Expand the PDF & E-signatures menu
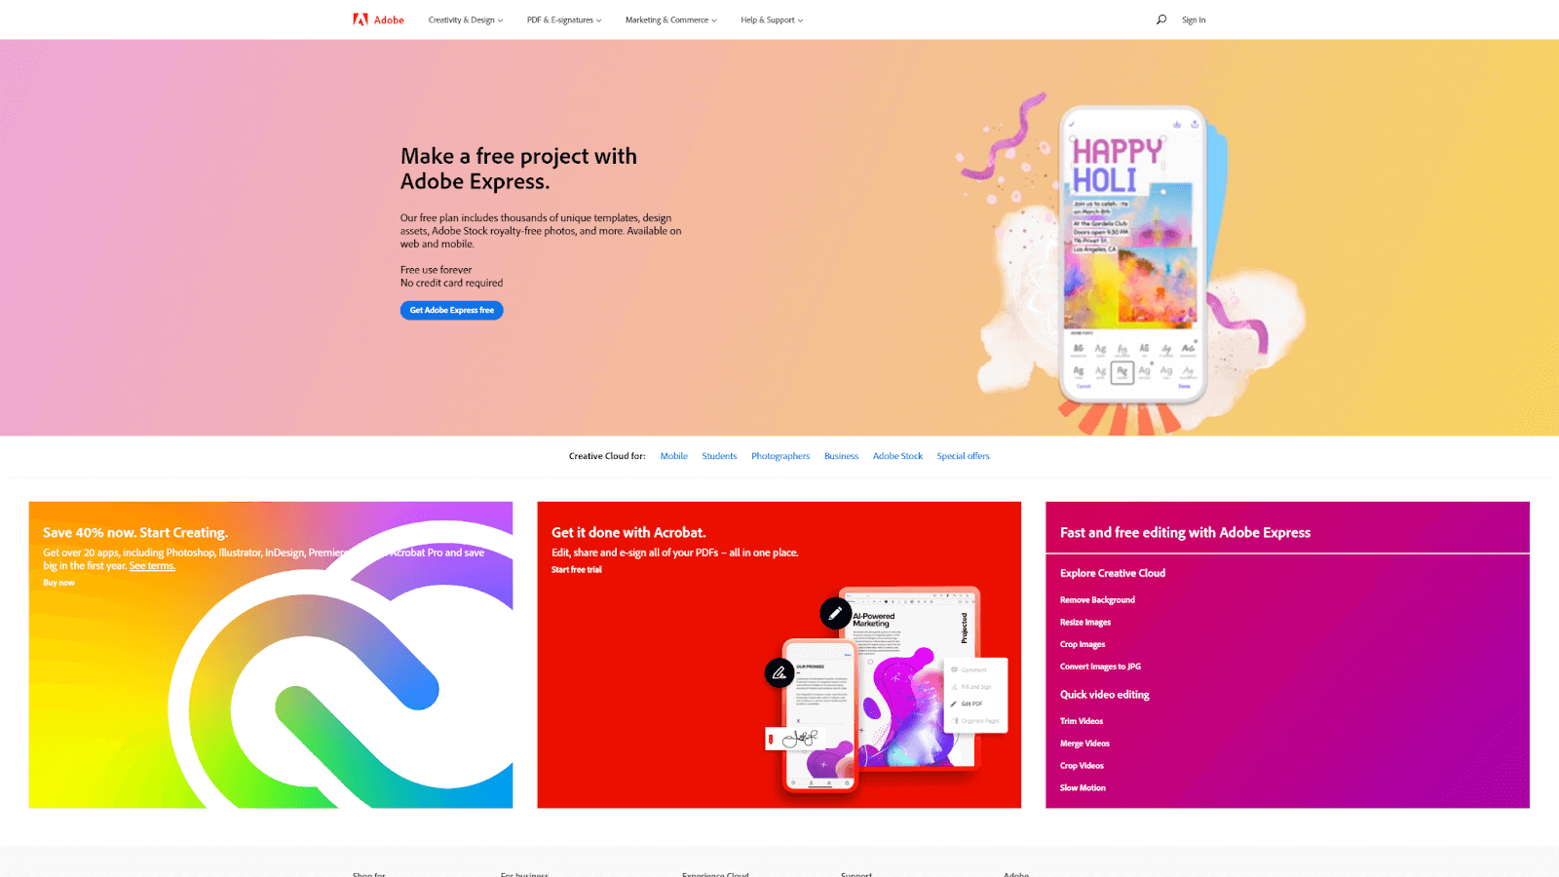This screenshot has width=1559, height=877. pyautogui.click(x=564, y=19)
